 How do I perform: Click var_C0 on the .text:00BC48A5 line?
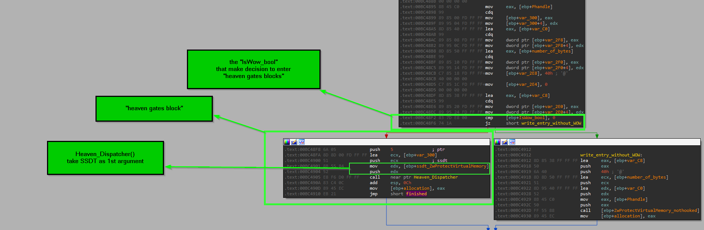tap(540, 29)
